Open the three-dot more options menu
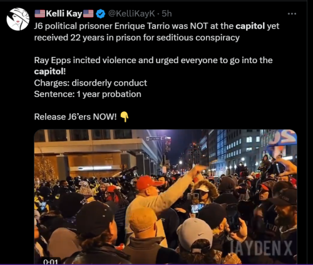 point(292,14)
